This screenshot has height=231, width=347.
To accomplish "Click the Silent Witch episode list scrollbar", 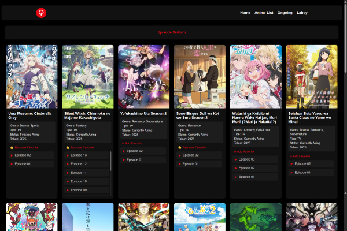I will 110,162.
